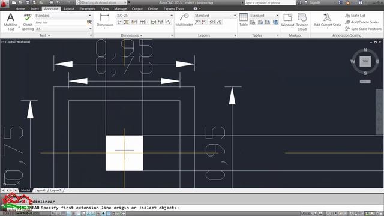Toggle the ribbon minimize button after Express Tools
This screenshot has width=384, height=216.
196,8
